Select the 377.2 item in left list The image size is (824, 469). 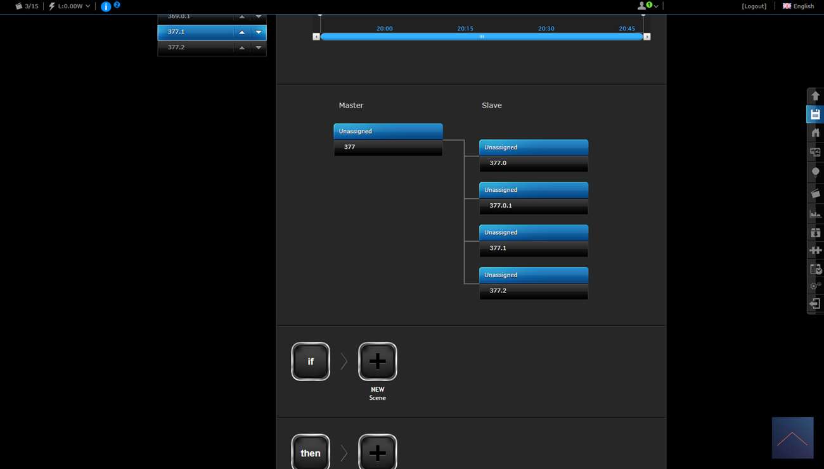click(193, 47)
